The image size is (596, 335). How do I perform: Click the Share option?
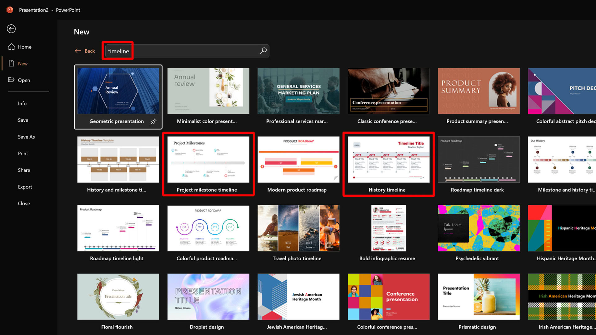click(x=24, y=170)
